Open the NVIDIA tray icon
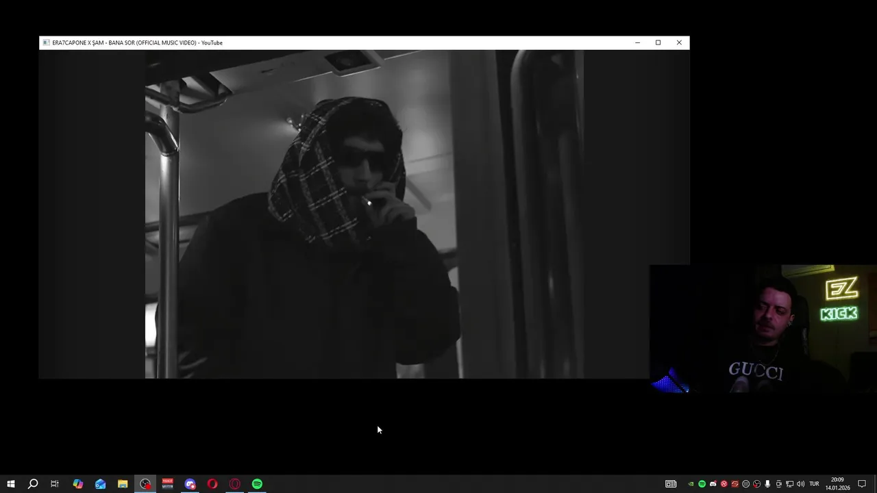The width and height of the screenshot is (877, 493). [x=691, y=484]
